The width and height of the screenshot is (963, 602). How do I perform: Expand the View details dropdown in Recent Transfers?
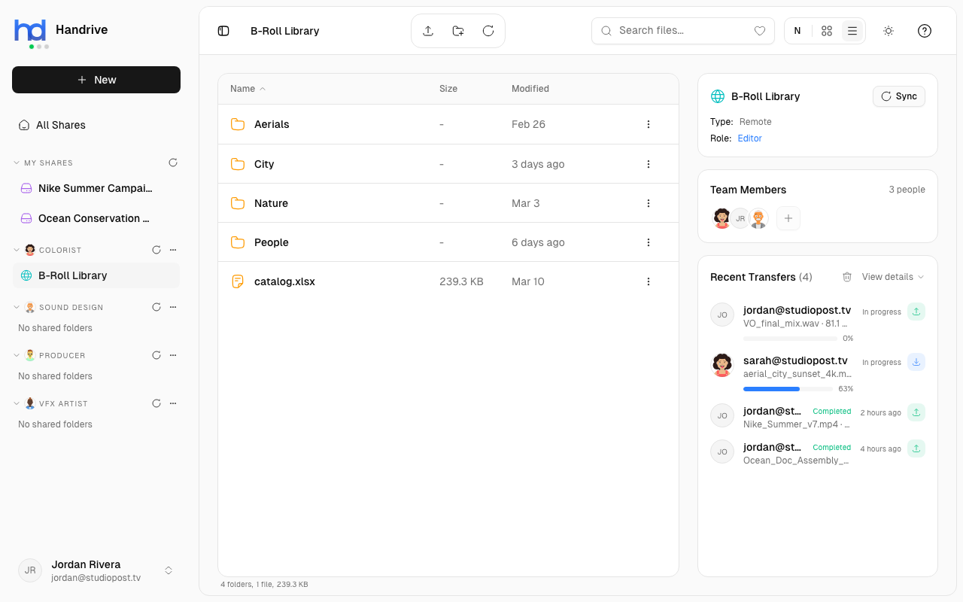(892, 276)
